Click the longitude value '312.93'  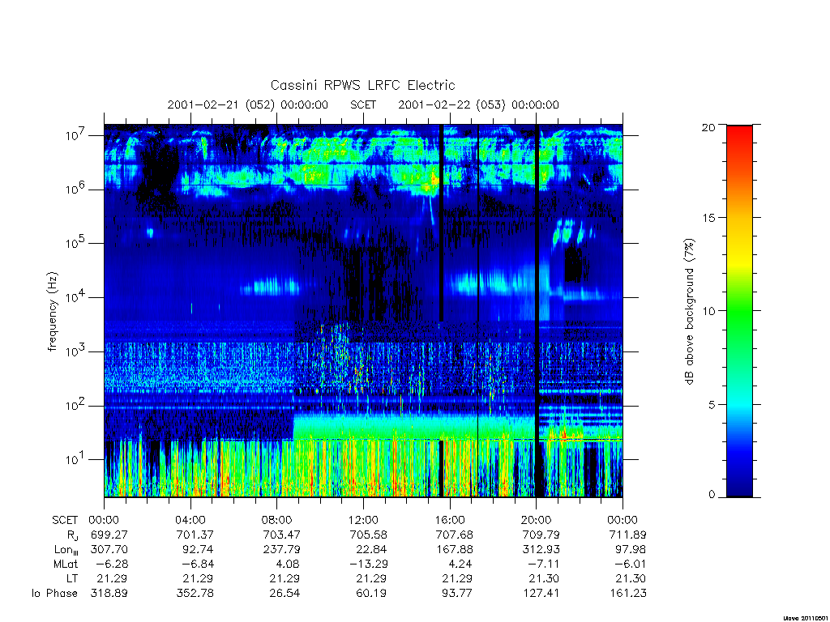tap(541, 550)
